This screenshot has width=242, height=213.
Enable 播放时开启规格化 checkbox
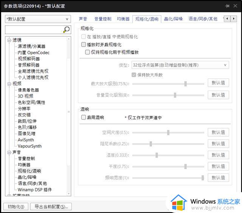tap(84, 45)
